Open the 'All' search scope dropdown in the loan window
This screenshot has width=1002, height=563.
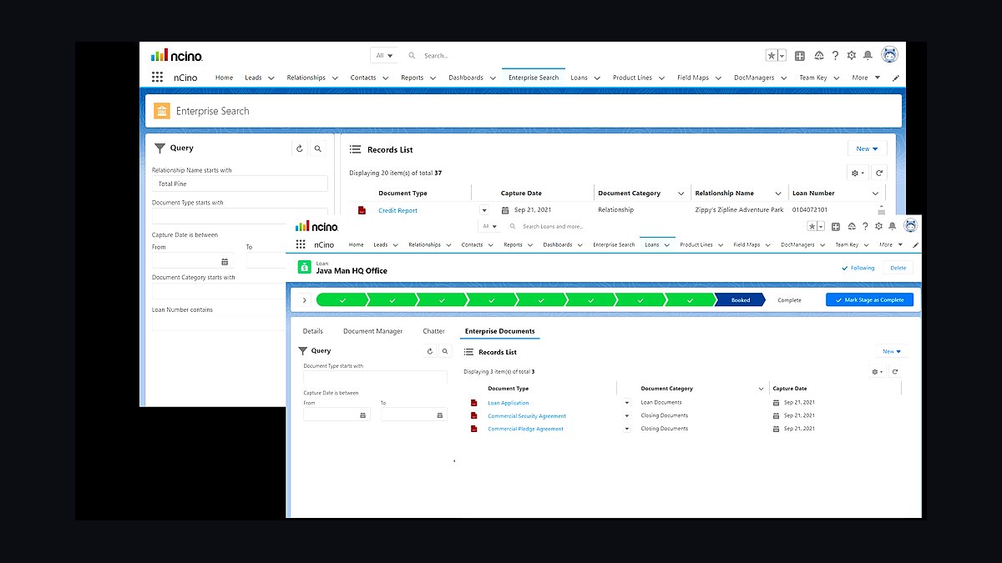click(489, 226)
